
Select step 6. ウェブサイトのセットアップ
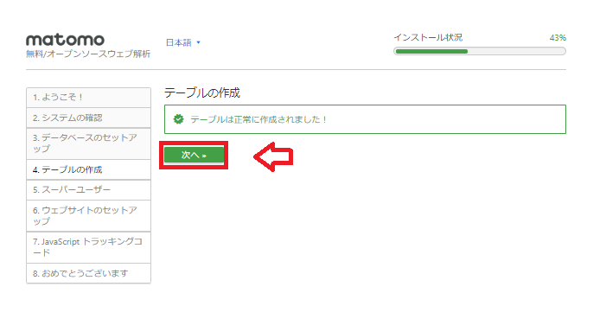point(88,215)
